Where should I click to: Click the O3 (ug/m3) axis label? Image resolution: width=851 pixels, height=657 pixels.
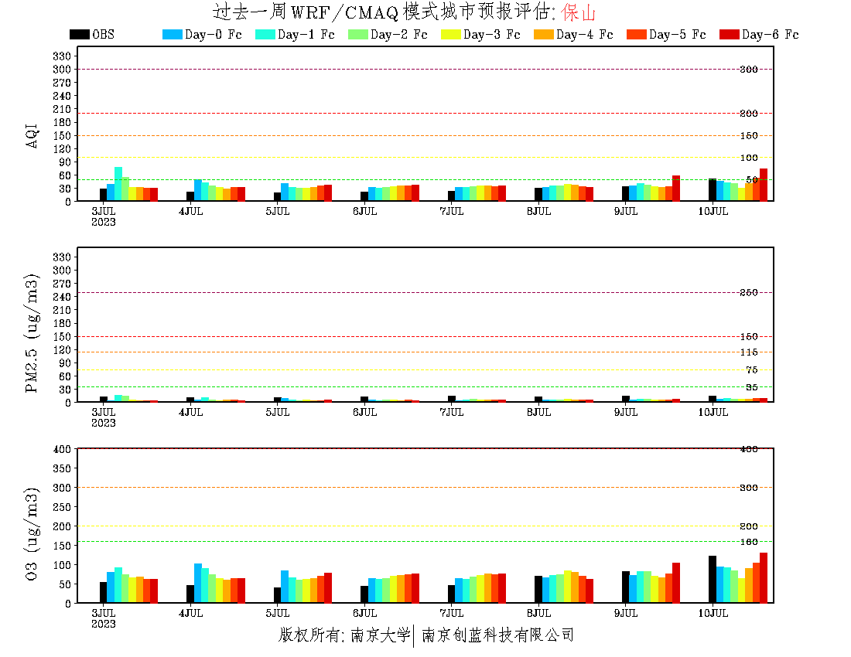click(32, 534)
